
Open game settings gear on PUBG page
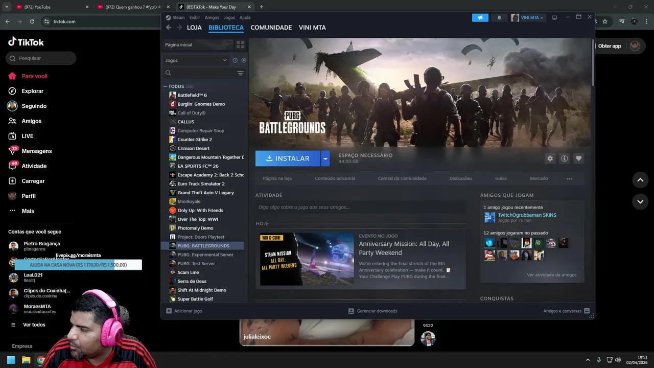550,158
